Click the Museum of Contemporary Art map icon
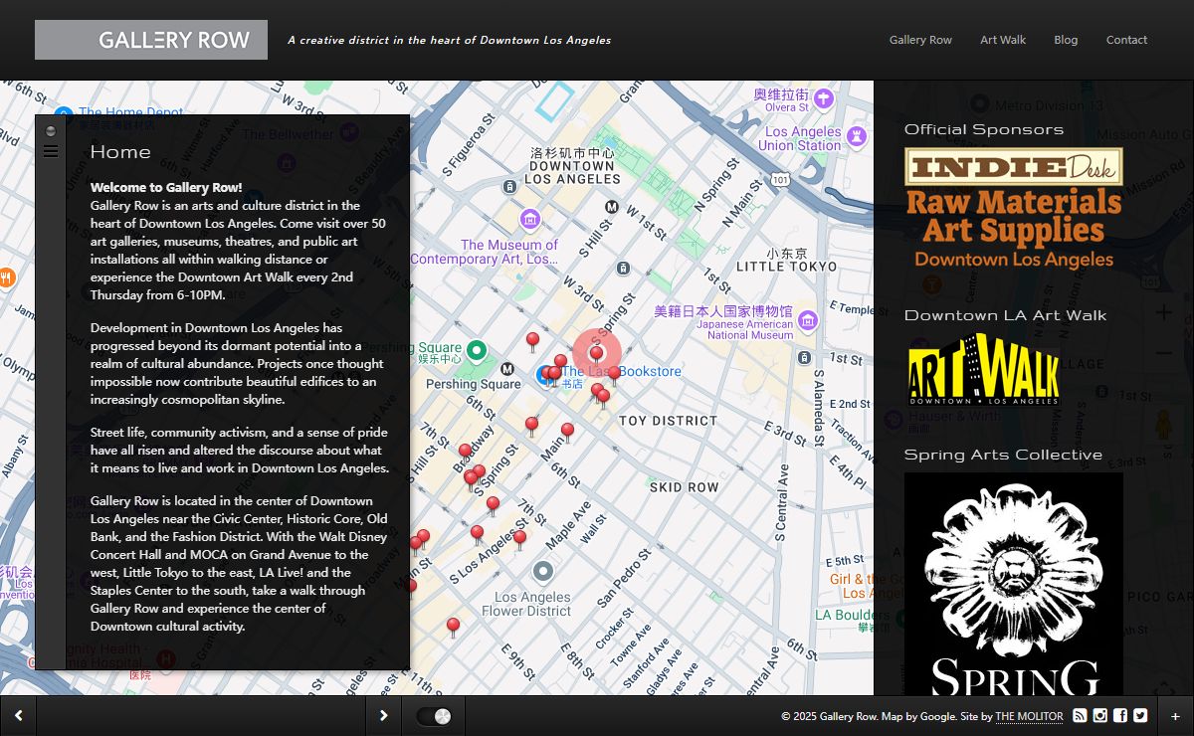Viewport: 1194px width, 736px height. (530, 218)
